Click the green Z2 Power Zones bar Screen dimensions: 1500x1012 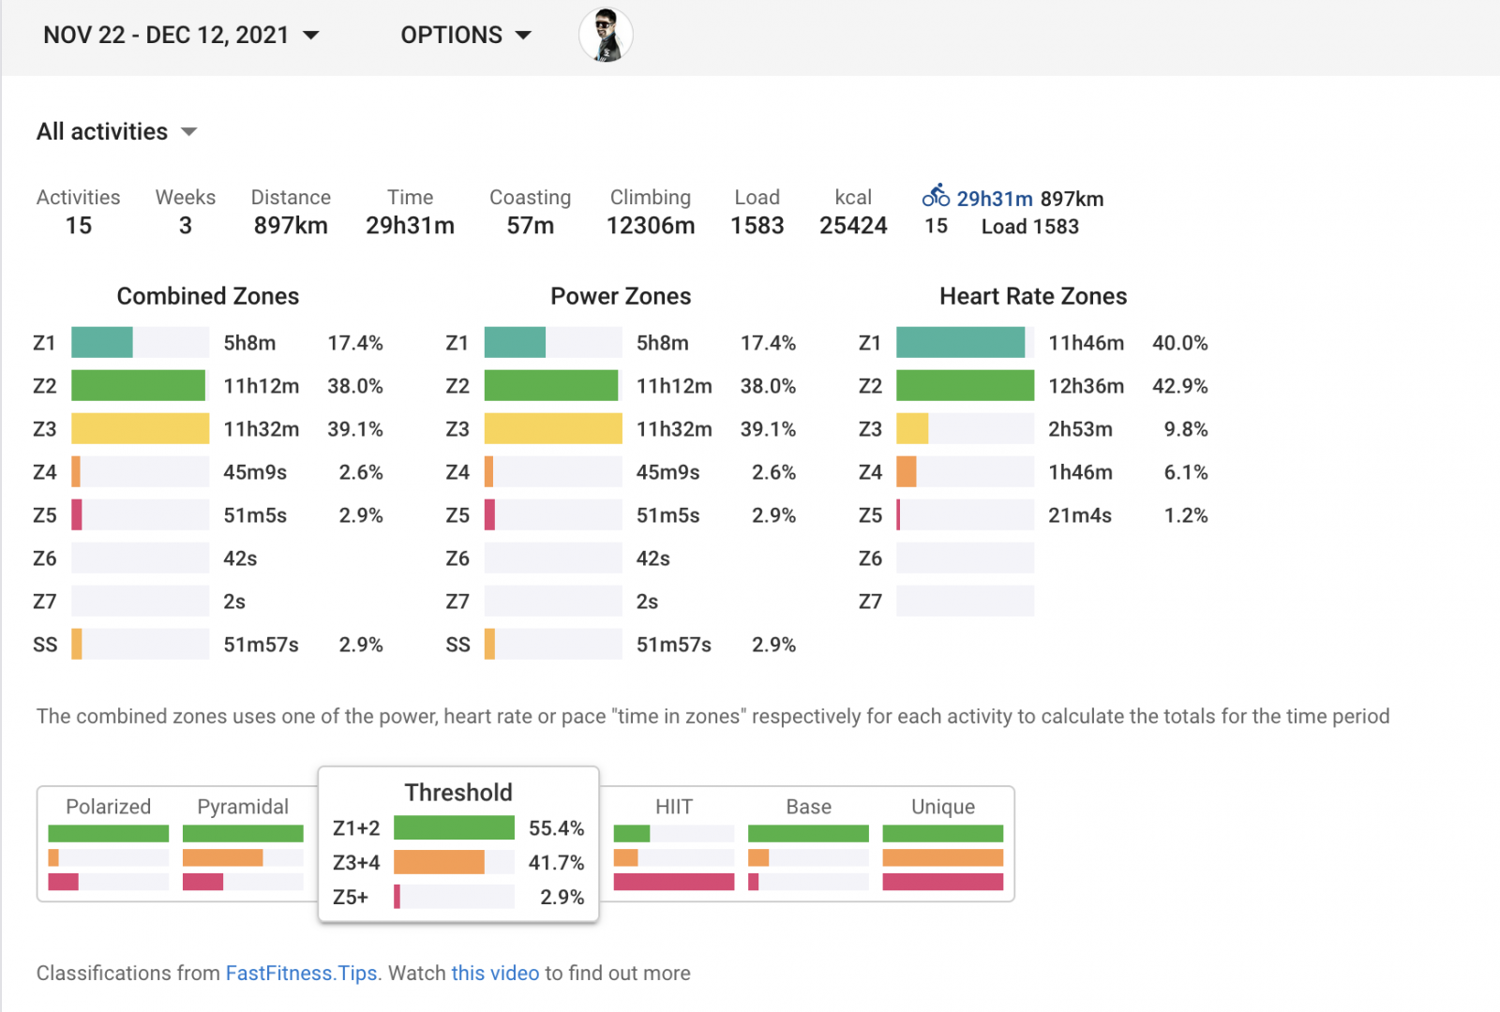551,386
